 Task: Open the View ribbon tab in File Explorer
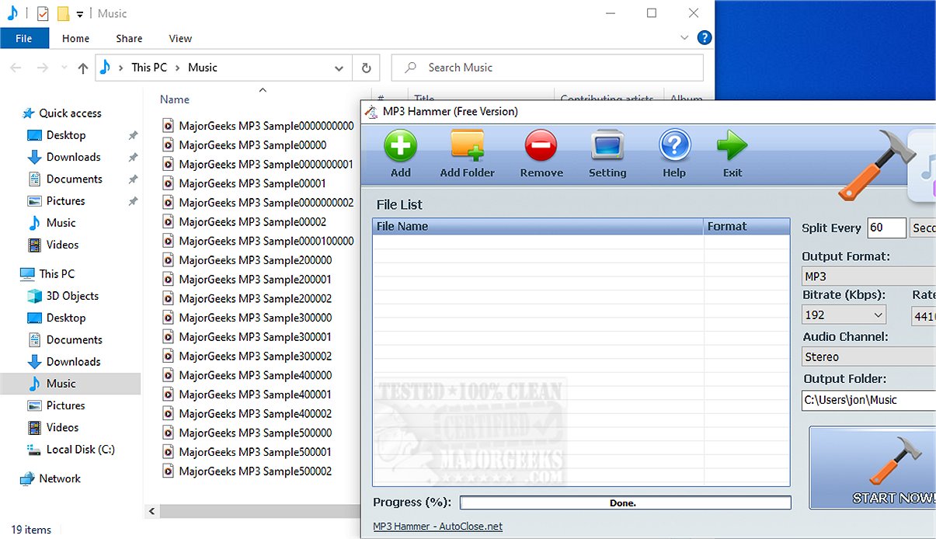(180, 38)
